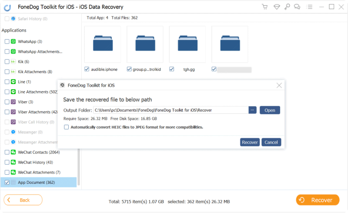
Task: Click the Messenger (0) icon
Action: 13,132
